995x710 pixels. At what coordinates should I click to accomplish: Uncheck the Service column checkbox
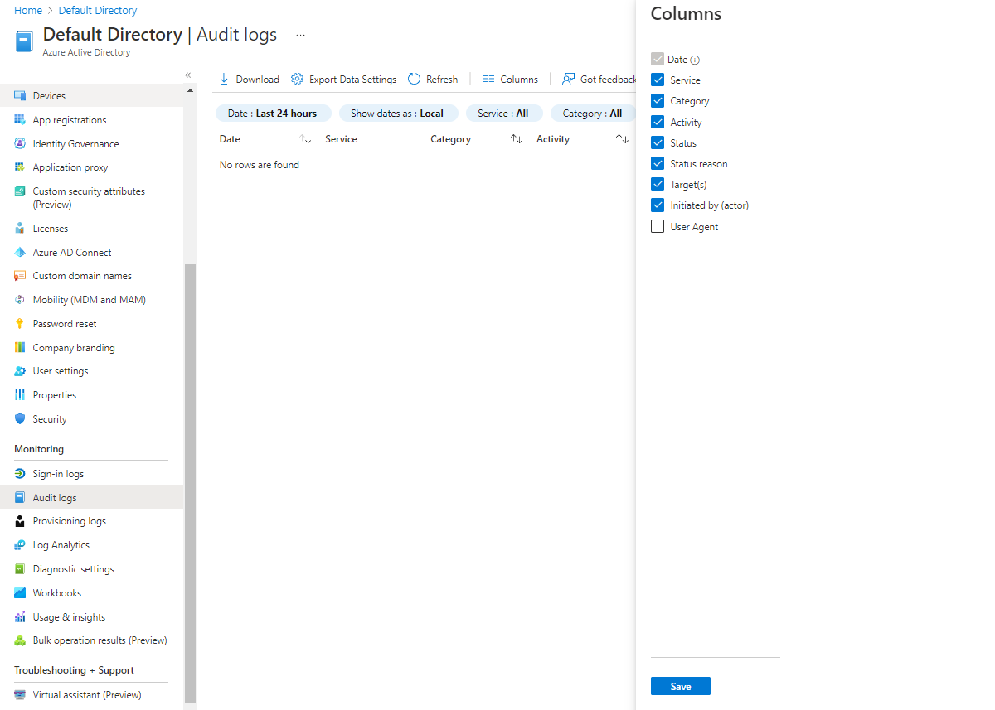click(x=658, y=80)
